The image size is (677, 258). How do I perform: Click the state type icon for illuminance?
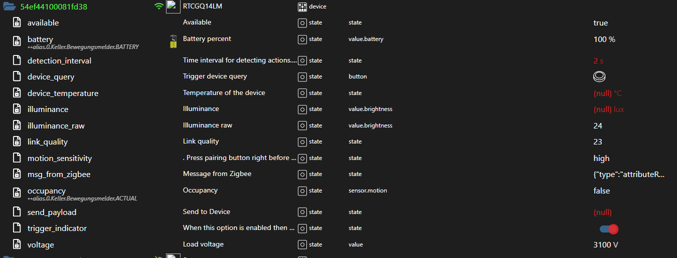tap(302, 109)
